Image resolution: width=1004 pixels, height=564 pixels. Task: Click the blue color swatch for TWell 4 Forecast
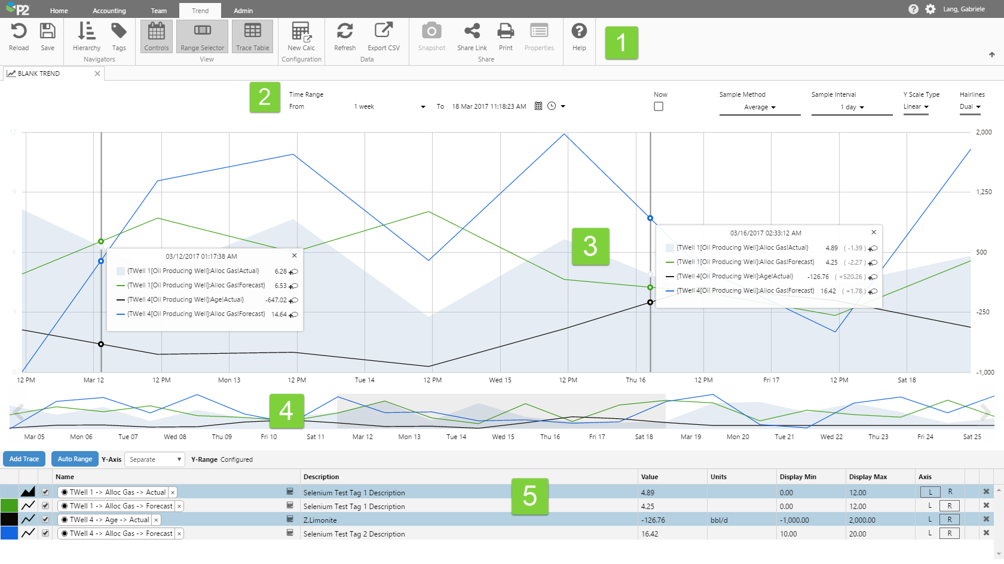(9, 533)
